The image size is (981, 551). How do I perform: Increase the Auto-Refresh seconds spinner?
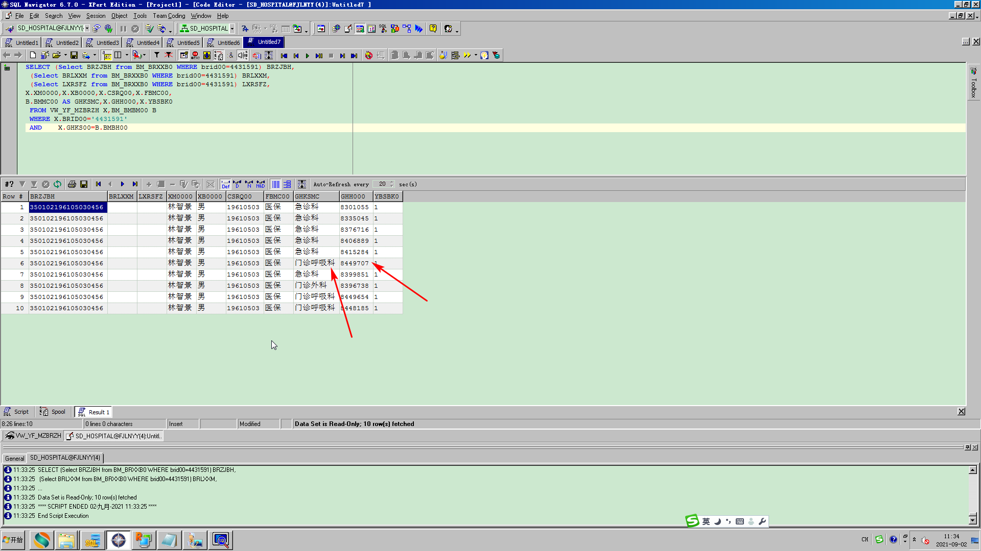(x=392, y=182)
